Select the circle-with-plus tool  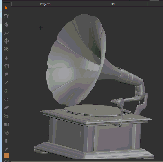coord(7,91)
